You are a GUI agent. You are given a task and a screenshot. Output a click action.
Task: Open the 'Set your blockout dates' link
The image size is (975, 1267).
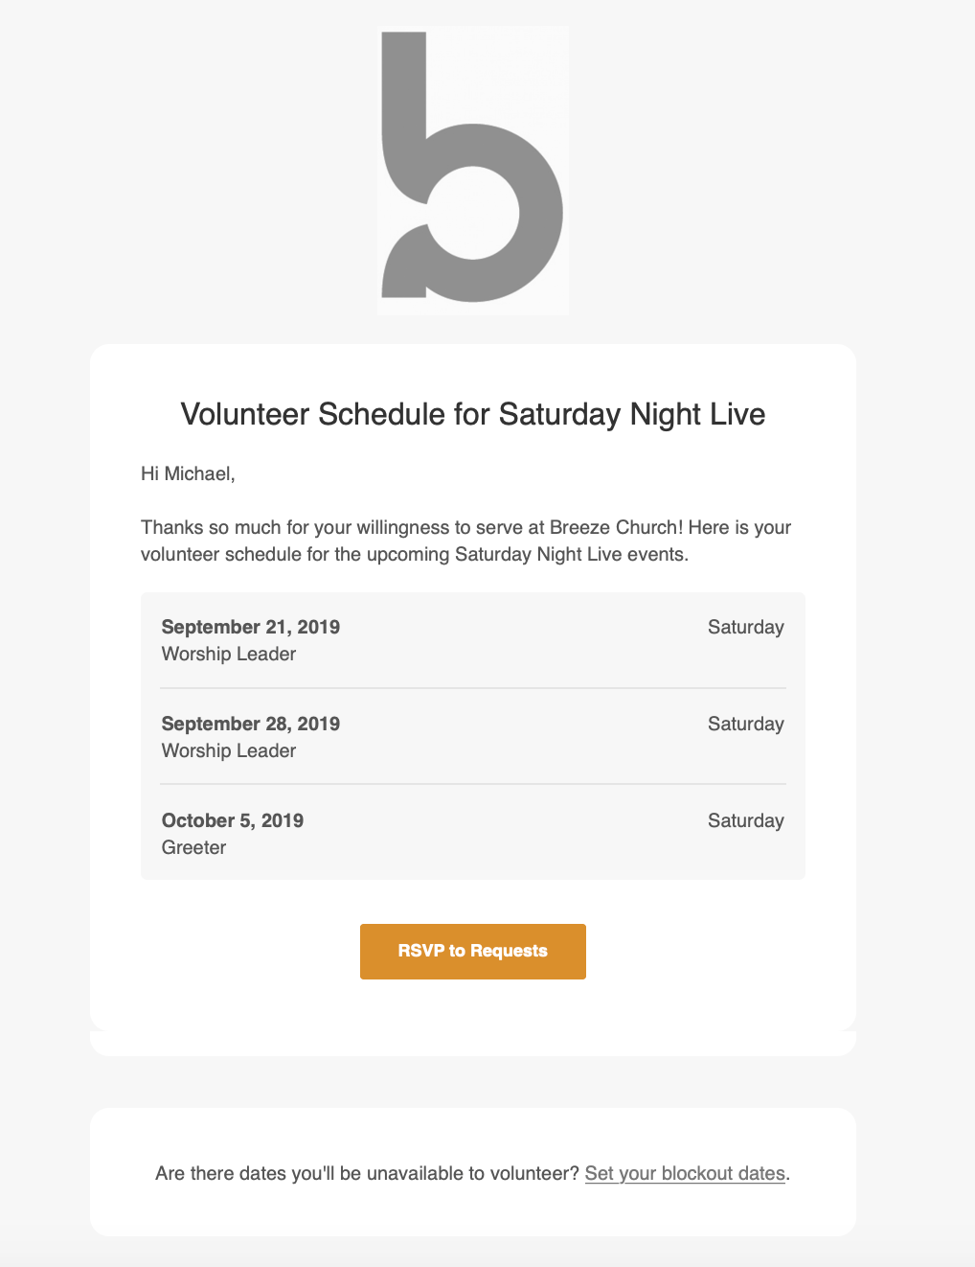tap(685, 1173)
